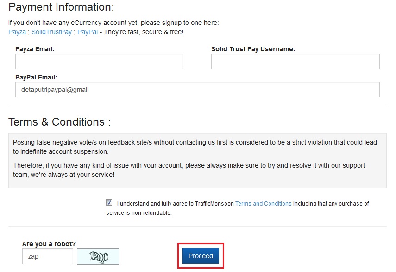Click the 'Are you a robot?' label
This screenshot has width=396, height=272.
coord(49,244)
